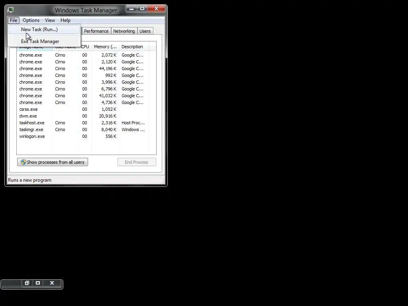Image resolution: width=408 pixels, height=306 pixels.
Task: Click the Windows ... description of taskmgr.exe
Action: click(x=133, y=129)
